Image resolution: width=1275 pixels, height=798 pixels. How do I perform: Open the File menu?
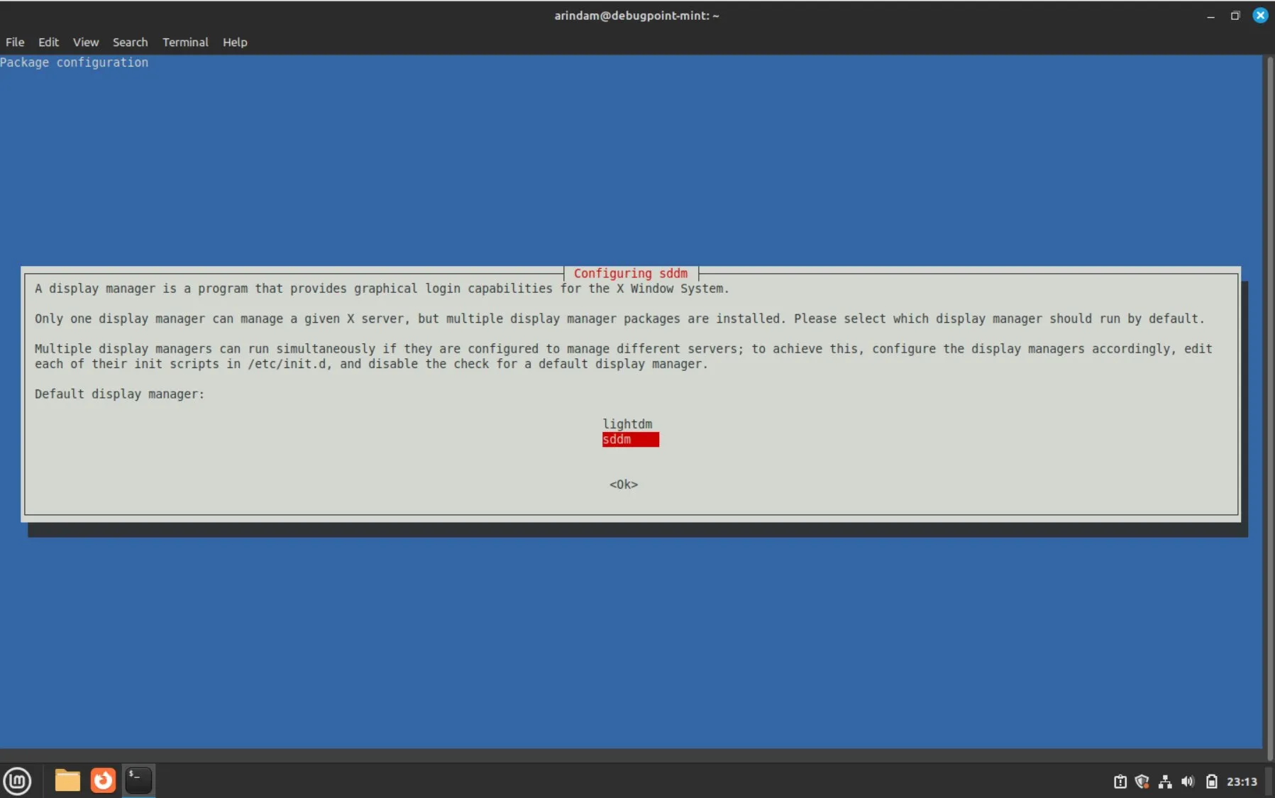(x=14, y=42)
